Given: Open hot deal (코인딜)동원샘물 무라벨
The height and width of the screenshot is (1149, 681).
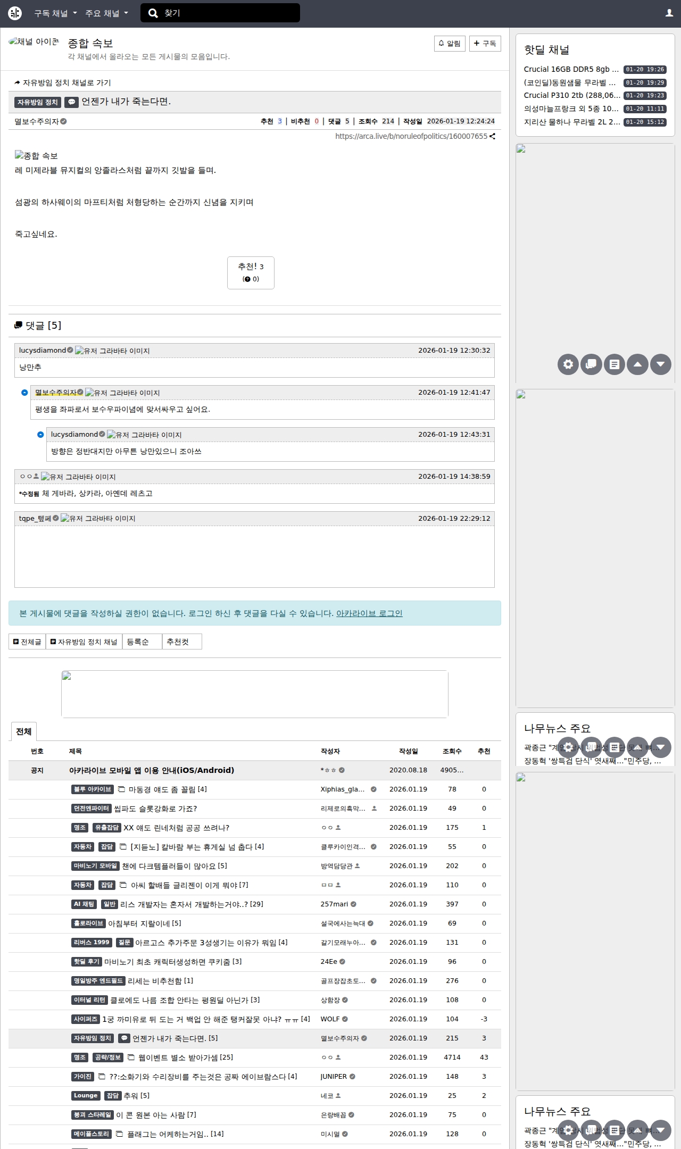Looking at the screenshot, I should [x=570, y=83].
